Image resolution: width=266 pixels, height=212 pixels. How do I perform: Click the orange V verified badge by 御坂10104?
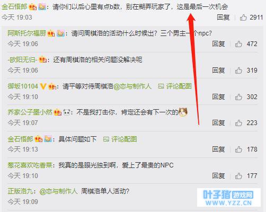[x=43, y=86]
